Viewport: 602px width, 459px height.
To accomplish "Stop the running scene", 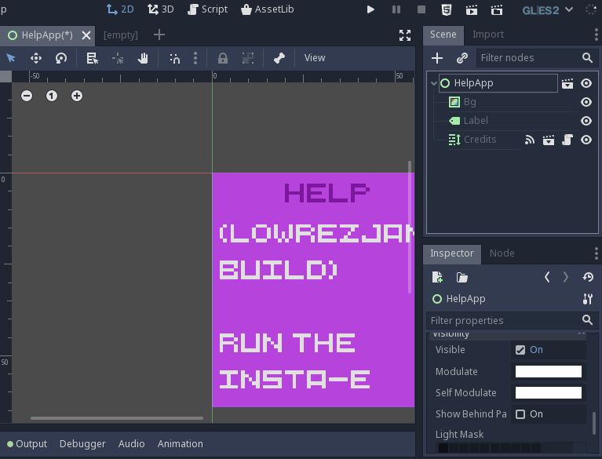I will pos(421,9).
